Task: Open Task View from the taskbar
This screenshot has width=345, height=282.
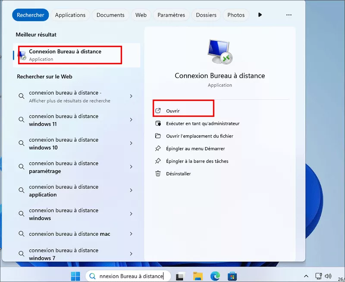Action: (x=179, y=276)
